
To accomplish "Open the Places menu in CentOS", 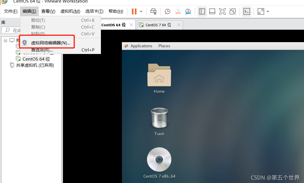I will click(x=164, y=46).
